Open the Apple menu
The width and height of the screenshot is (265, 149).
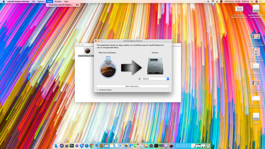(4, 2)
